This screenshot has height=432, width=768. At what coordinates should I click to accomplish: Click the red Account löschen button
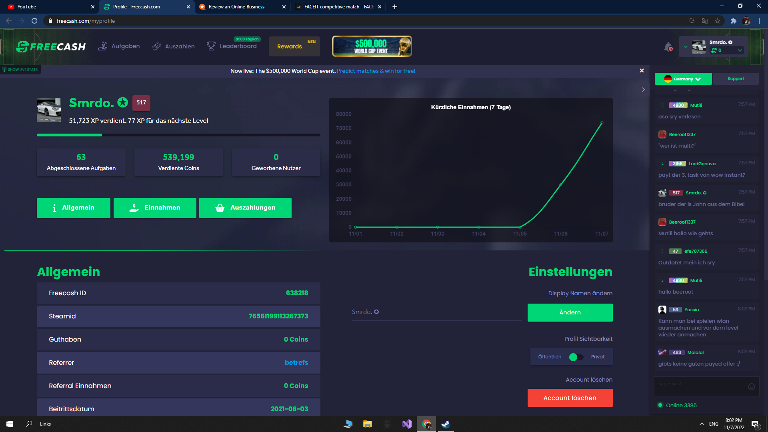570,398
